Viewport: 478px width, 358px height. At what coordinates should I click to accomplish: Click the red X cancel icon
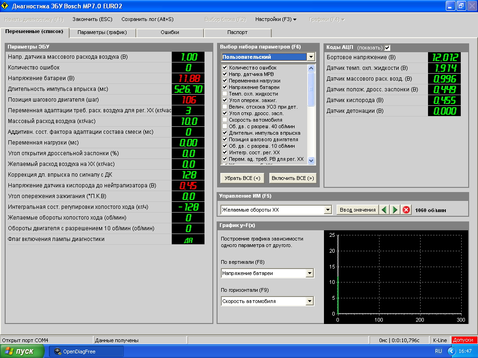[406, 210]
